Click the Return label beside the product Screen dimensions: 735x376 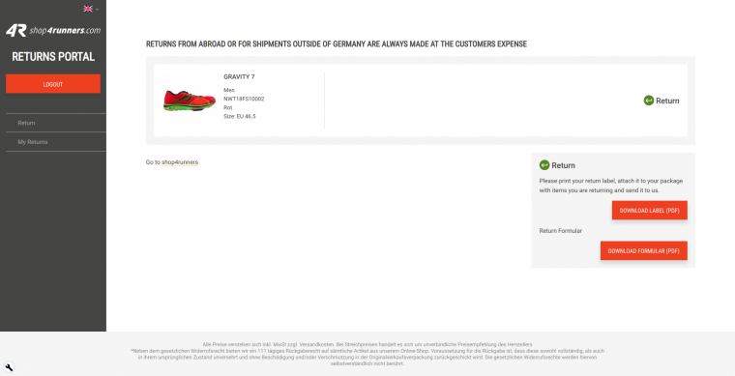[667, 101]
